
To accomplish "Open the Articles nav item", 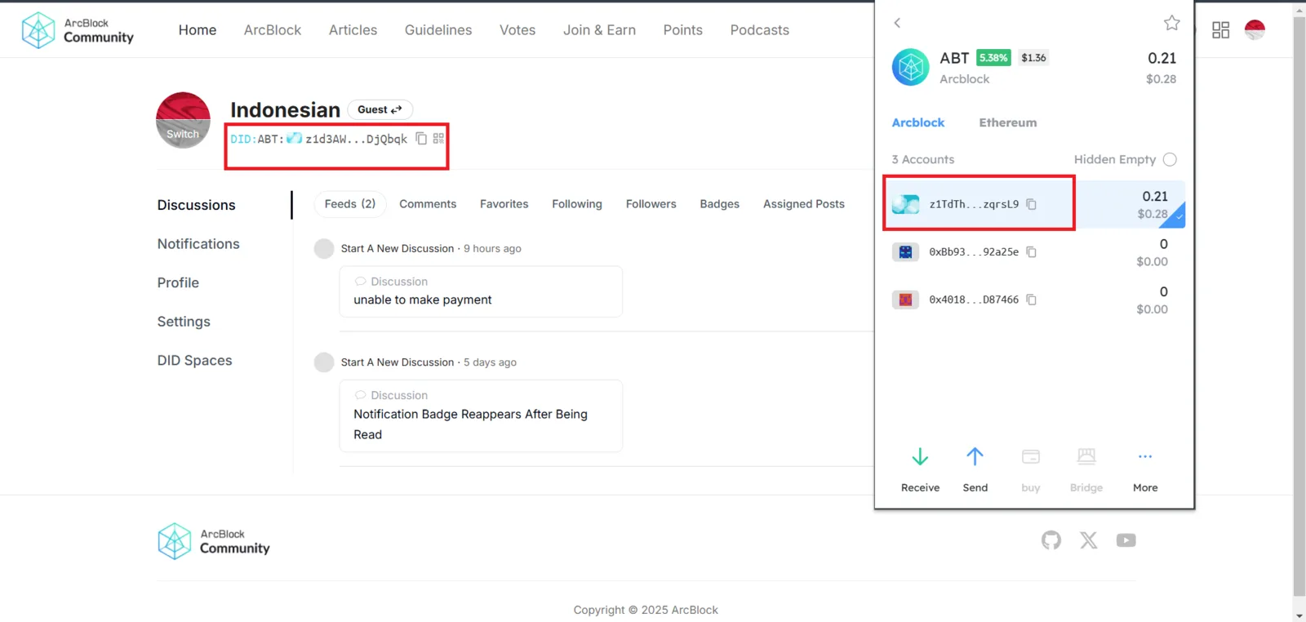I will coord(353,30).
